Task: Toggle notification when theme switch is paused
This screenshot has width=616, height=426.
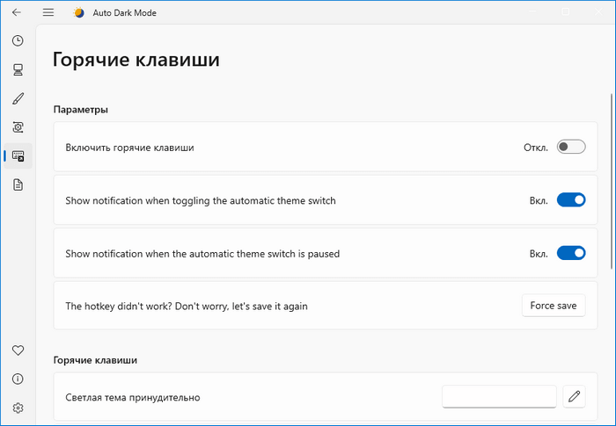Action: [x=571, y=253]
